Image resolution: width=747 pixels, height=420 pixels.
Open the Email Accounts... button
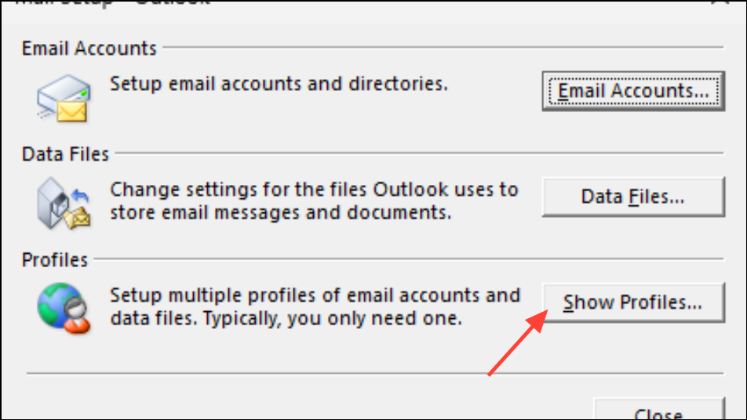pos(633,92)
